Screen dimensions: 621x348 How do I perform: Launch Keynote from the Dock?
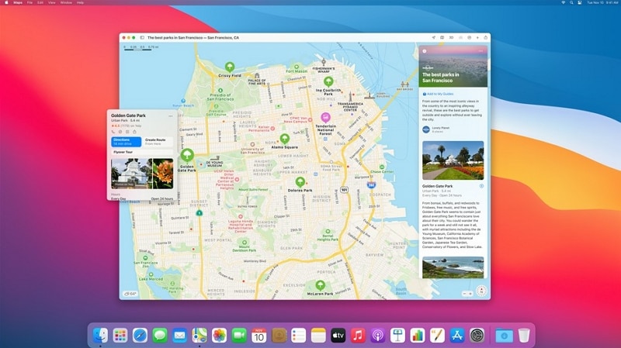[x=397, y=336]
